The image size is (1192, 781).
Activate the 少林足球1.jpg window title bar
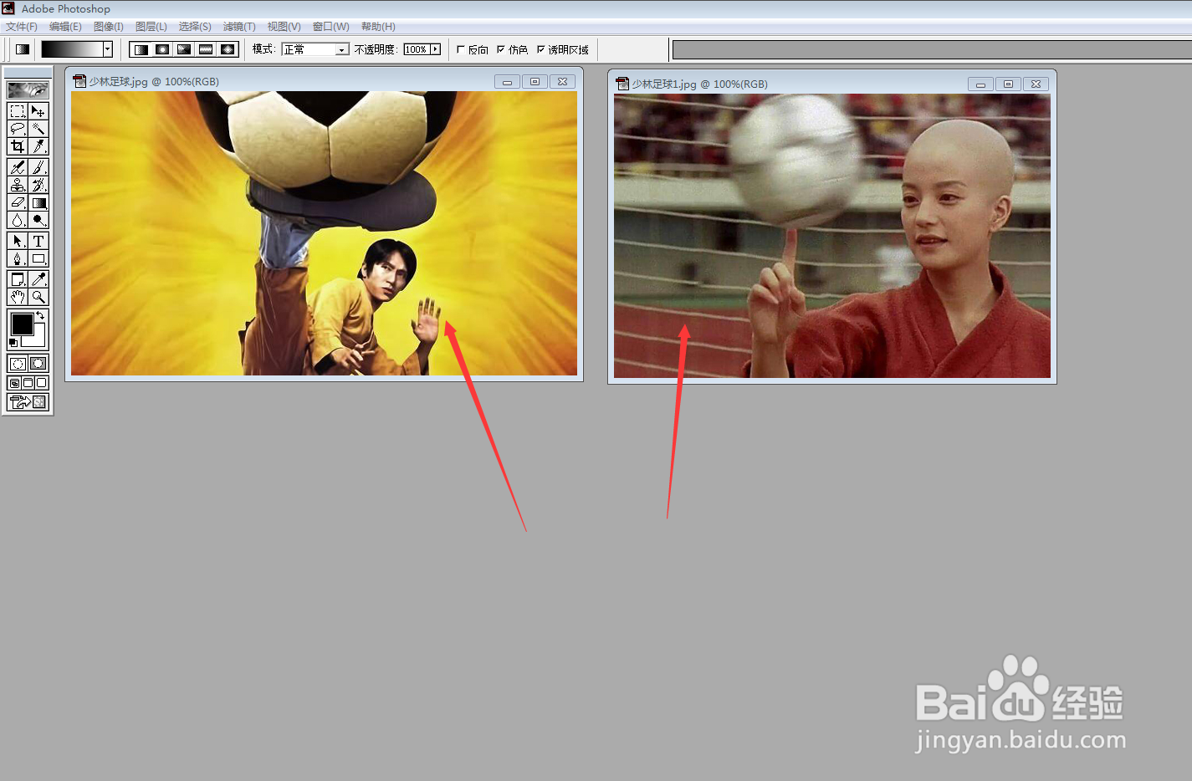(x=831, y=84)
